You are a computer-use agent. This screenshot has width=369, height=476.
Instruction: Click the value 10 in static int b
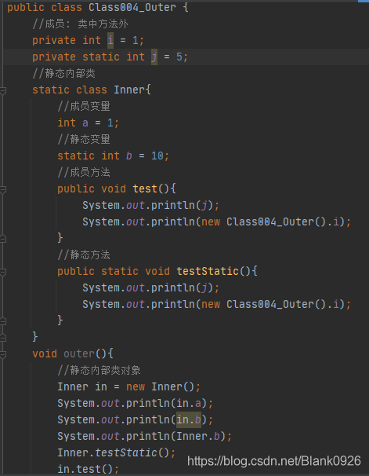157,156
